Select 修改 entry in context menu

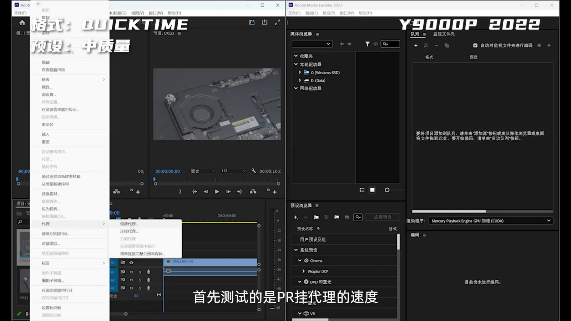(x=70, y=79)
